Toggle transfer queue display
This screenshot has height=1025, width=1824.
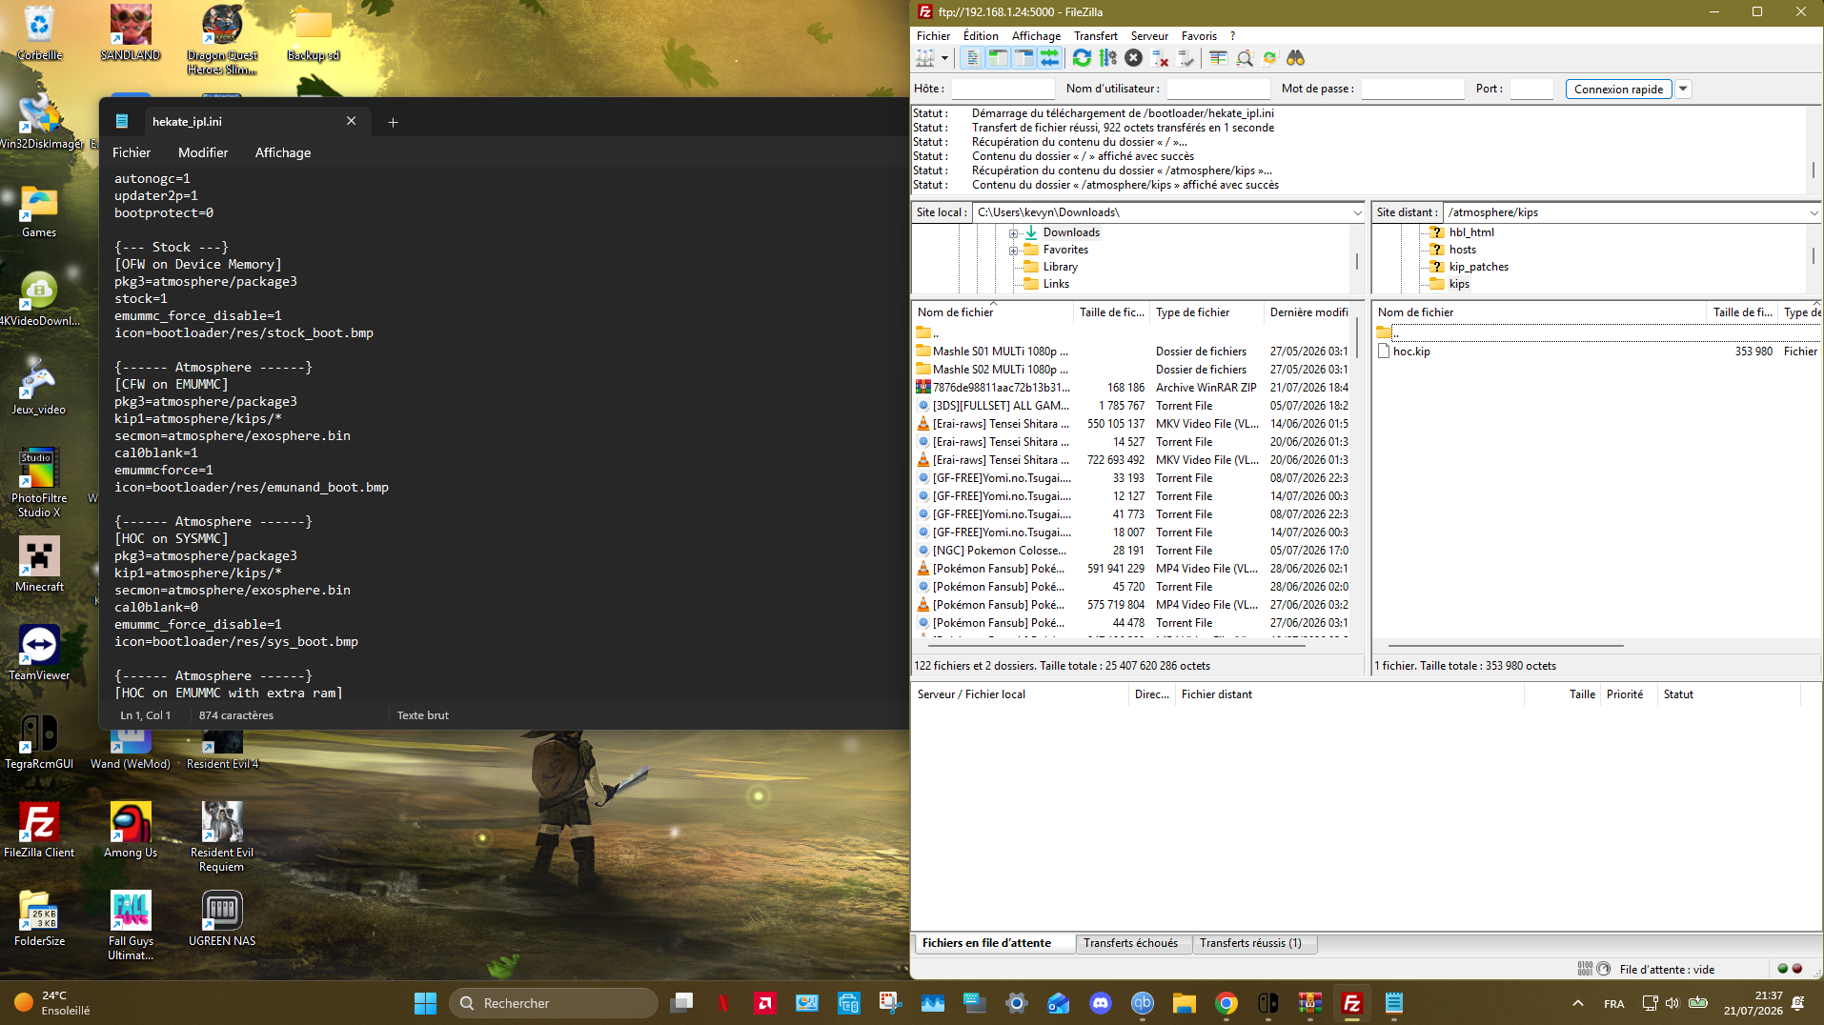[x=1049, y=58]
